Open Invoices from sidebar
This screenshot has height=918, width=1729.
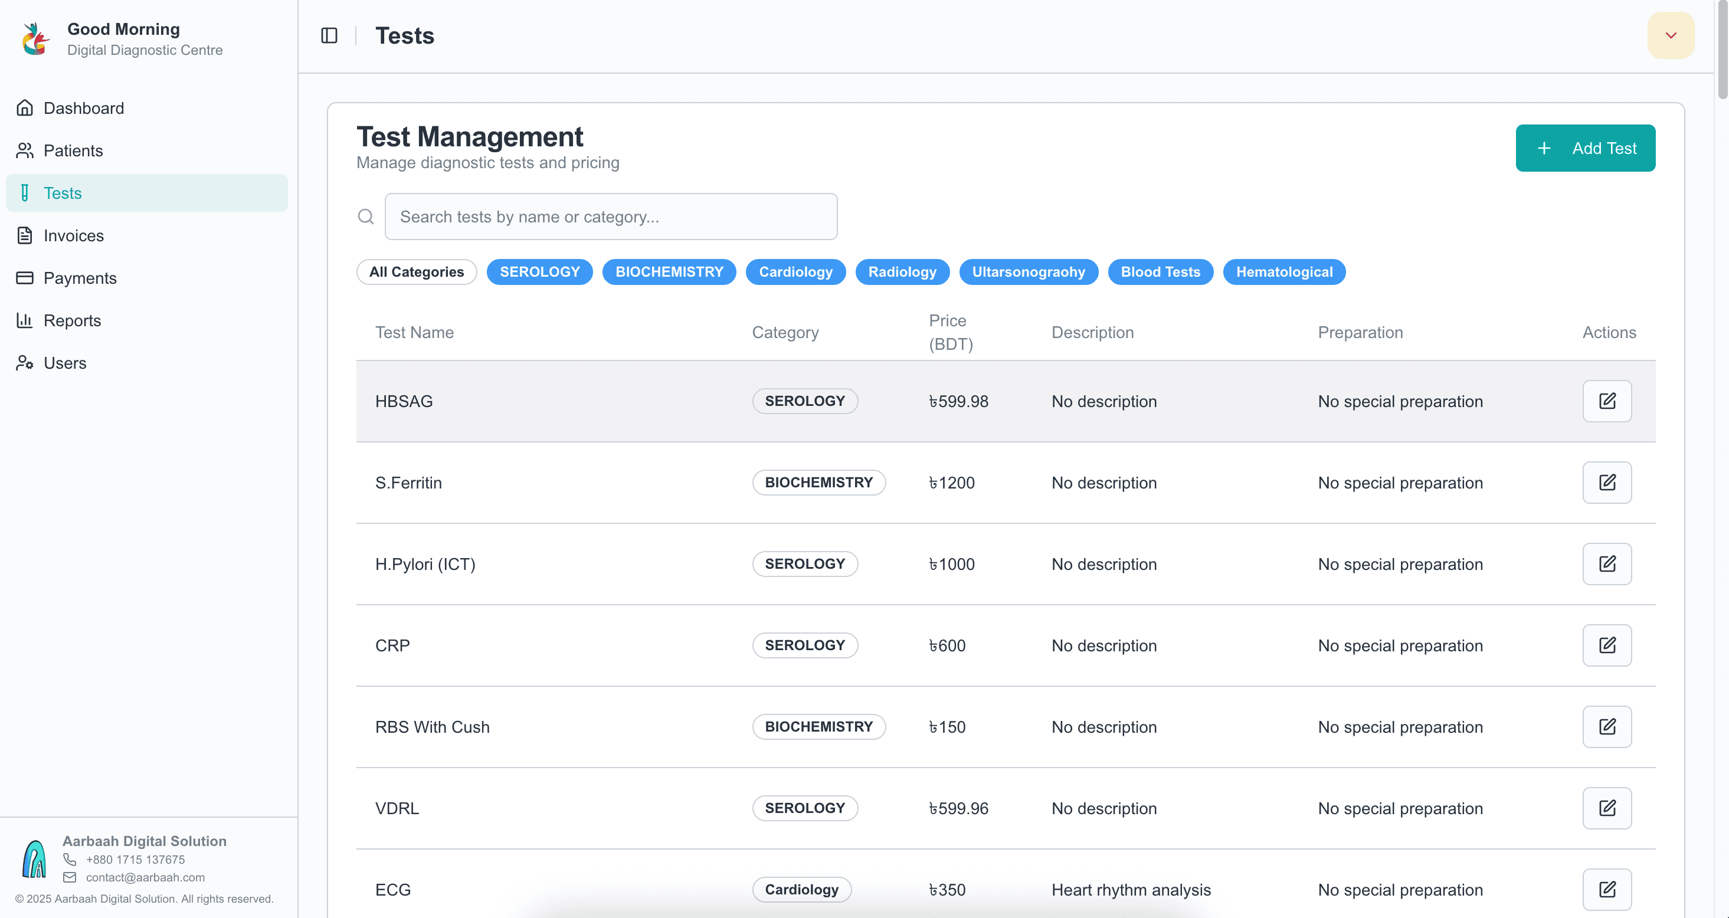(x=146, y=235)
